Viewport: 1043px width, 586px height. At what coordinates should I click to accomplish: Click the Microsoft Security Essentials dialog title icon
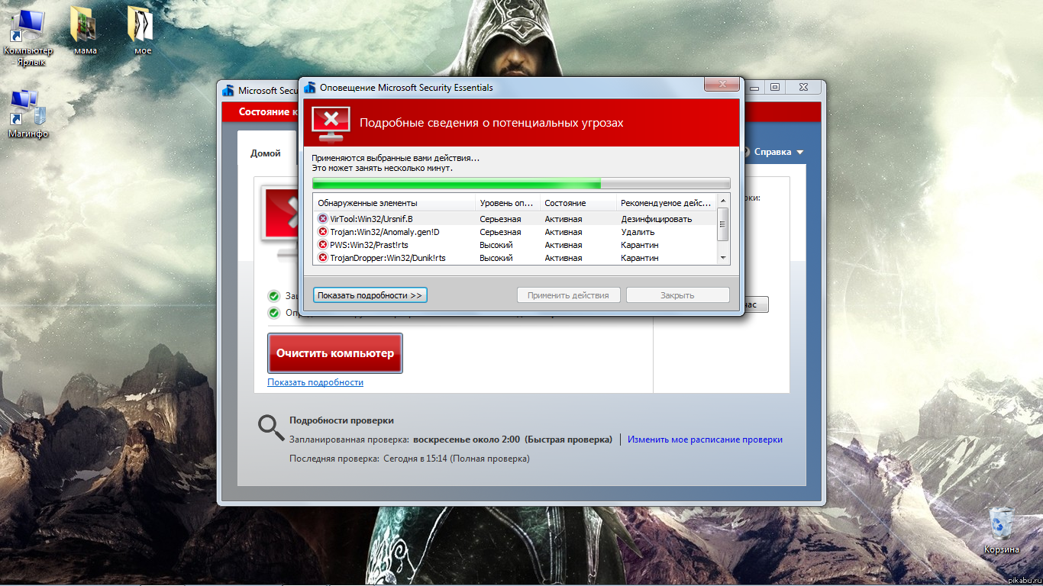(309, 88)
